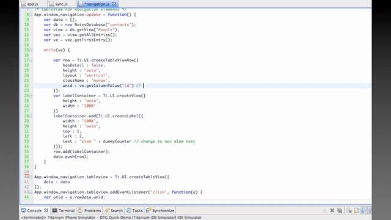Click the terminated Titanium iPhone Simulator console status
The image size is (391, 220).
point(111,218)
